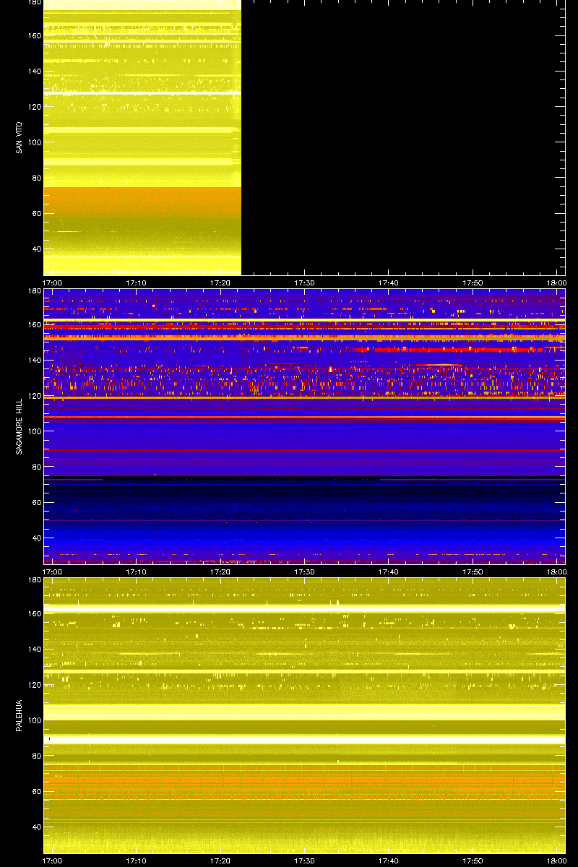Click the 160 frequency label on San Vito axis
Viewport: 578px width, 867px height.
click(x=35, y=35)
